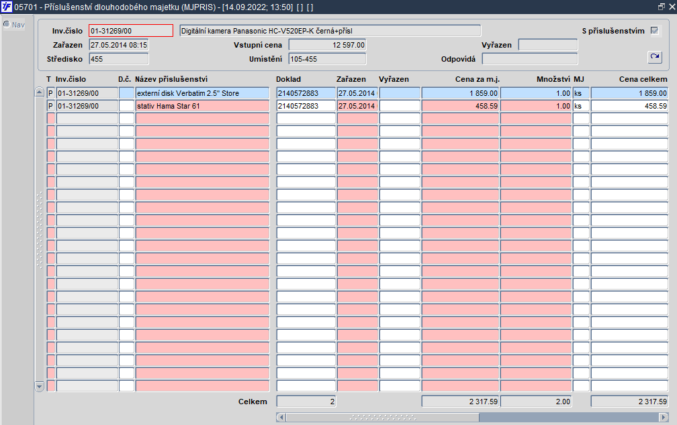Screen dimensions: 677x425
Task: Click the Celkem count field showing 2
Action: (306, 402)
